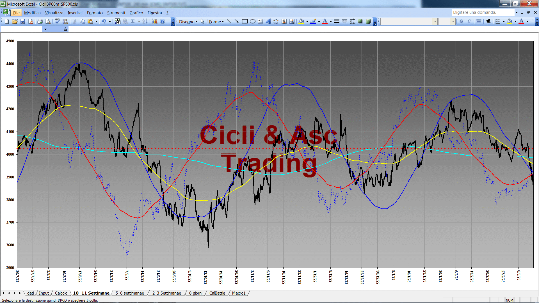Click the AutoSum sigma icon
This screenshot has width=539, height=303.
coord(133,21)
